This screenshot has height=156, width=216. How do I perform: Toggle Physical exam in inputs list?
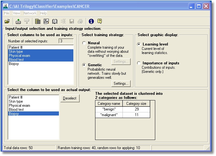click(41, 56)
